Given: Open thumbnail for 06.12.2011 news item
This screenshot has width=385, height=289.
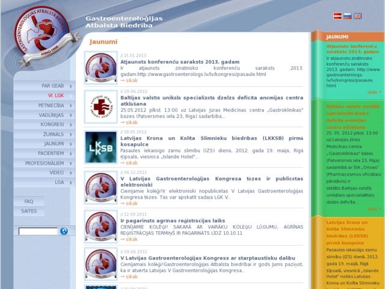Looking at the screenshot, I should (101, 188).
